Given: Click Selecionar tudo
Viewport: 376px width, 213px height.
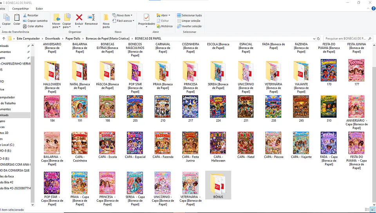Looking at the screenshot, I should click(190, 15).
